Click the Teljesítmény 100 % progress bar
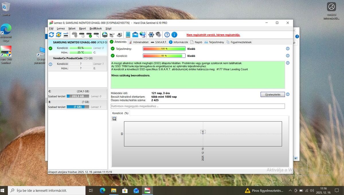This screenshot has width=344, height=195. 164,49
